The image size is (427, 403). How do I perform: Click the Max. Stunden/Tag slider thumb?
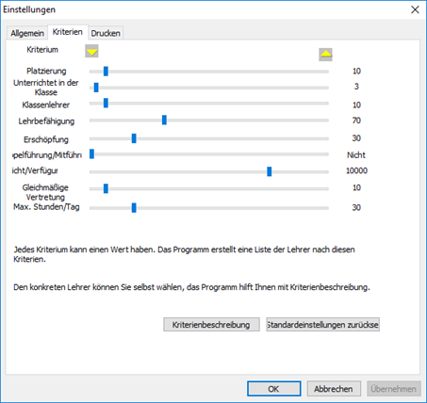click(134, 208)
